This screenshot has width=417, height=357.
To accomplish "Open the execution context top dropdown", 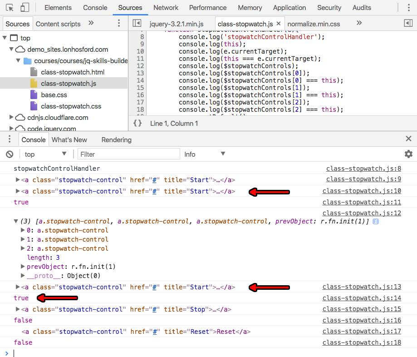I will [45, 154].
